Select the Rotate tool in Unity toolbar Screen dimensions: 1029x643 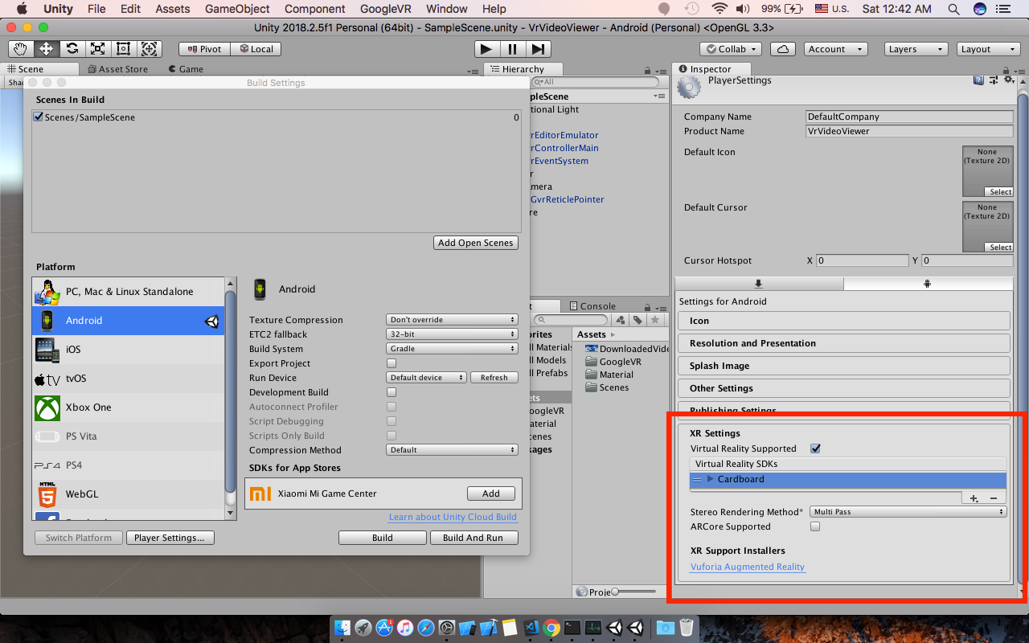click(x=72, y=49)
